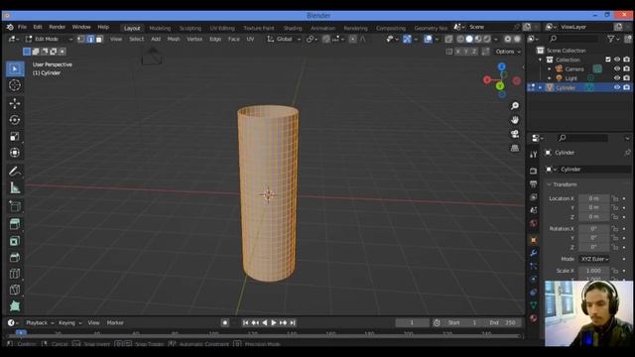Click the End frame field
This screenshot has height=357, width=635.
503,322
